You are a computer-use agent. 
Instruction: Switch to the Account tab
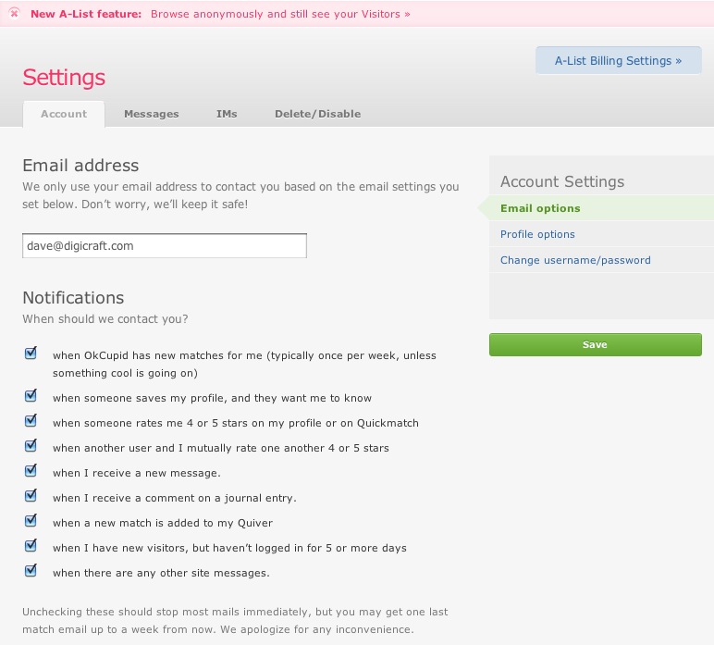pos(64,114)
